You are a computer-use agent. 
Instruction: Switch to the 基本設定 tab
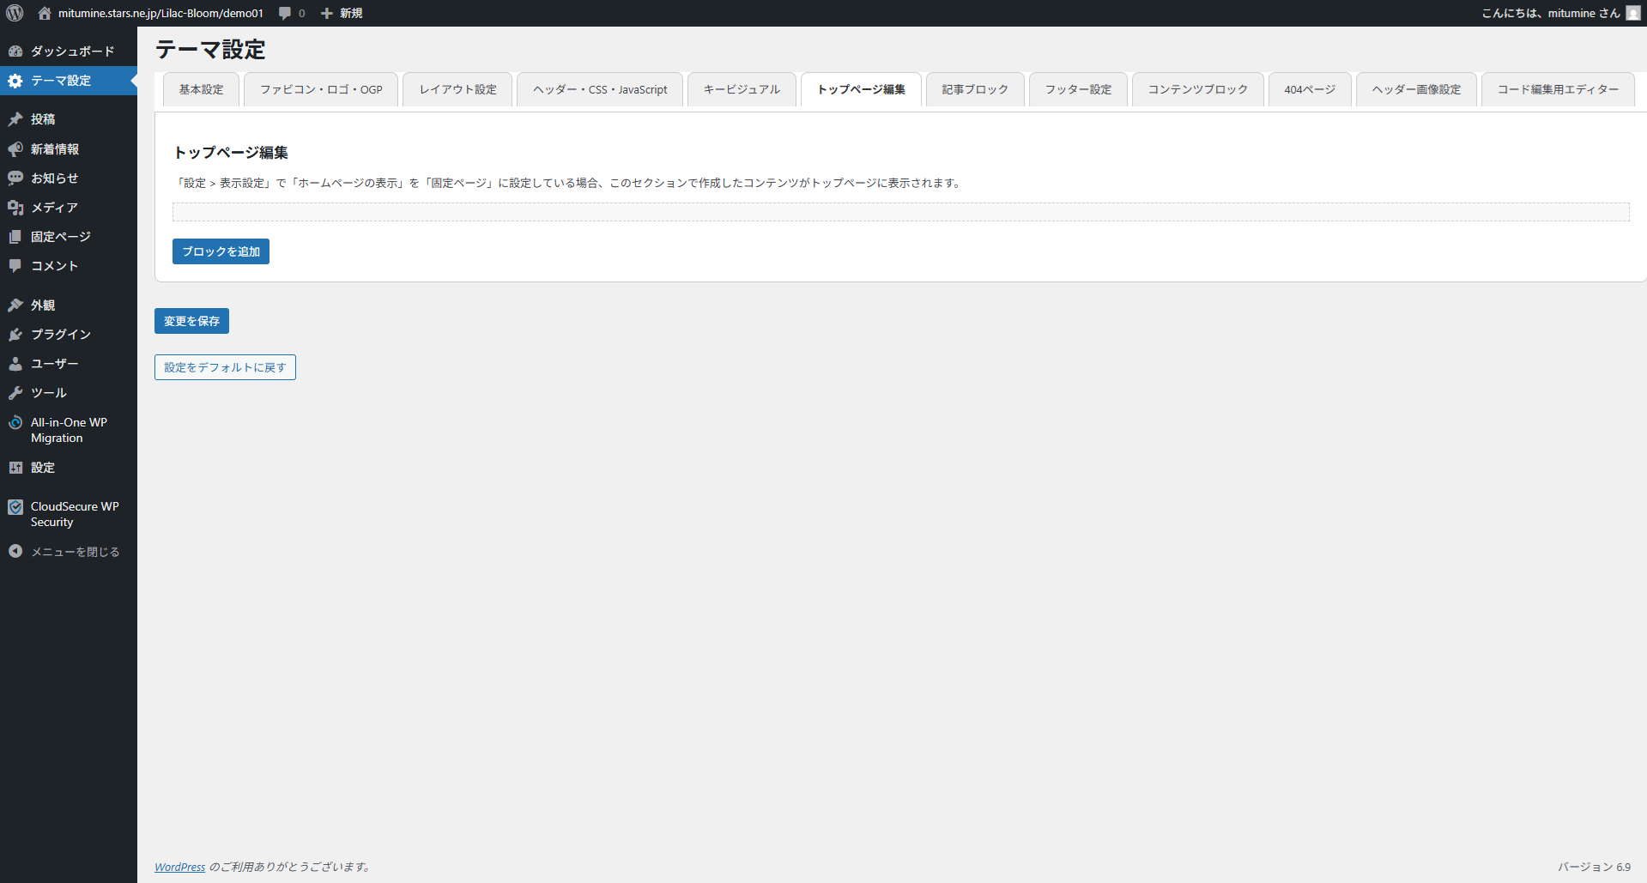201,89
